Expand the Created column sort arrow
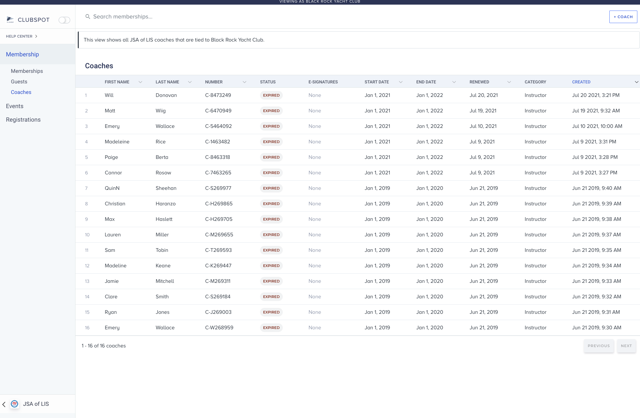 tap(637, 82)
